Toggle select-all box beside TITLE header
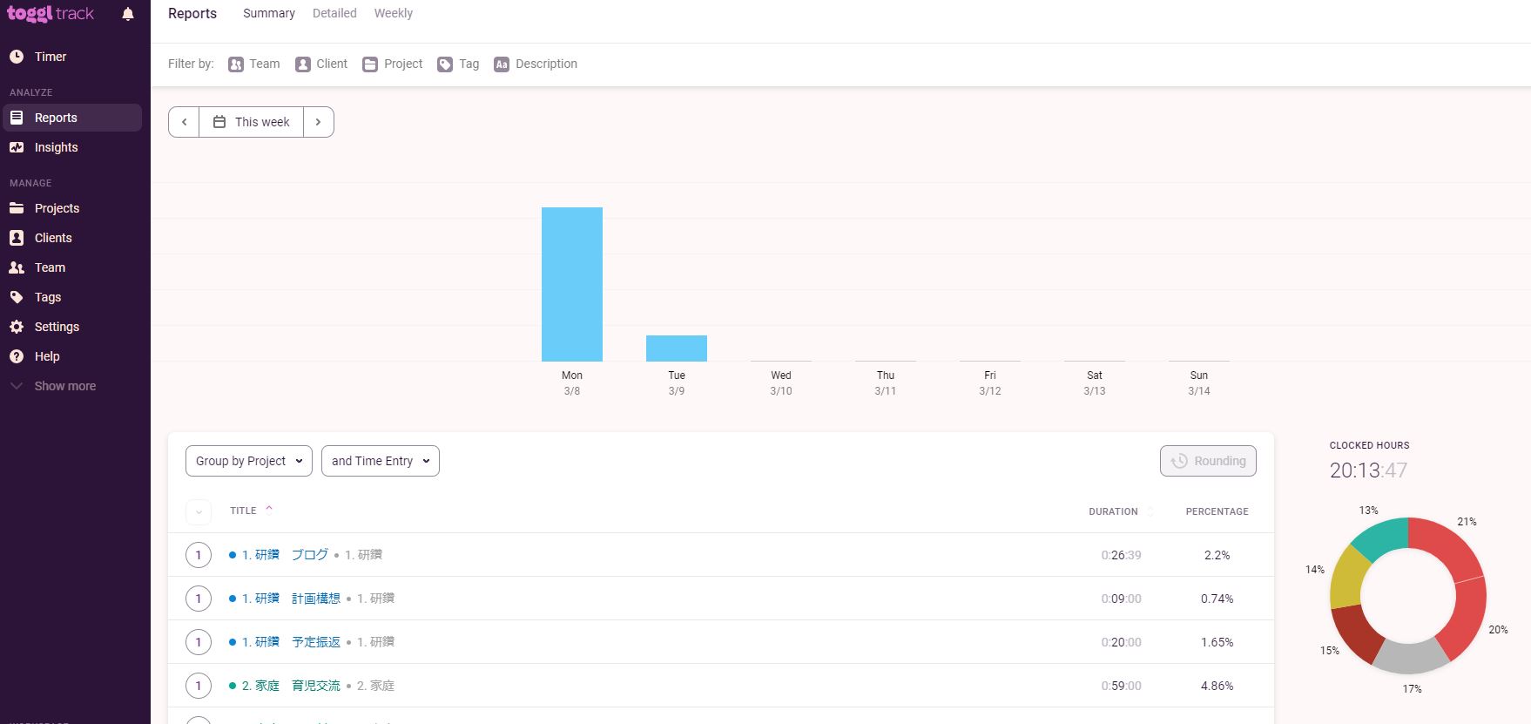 tap(199, 511)
